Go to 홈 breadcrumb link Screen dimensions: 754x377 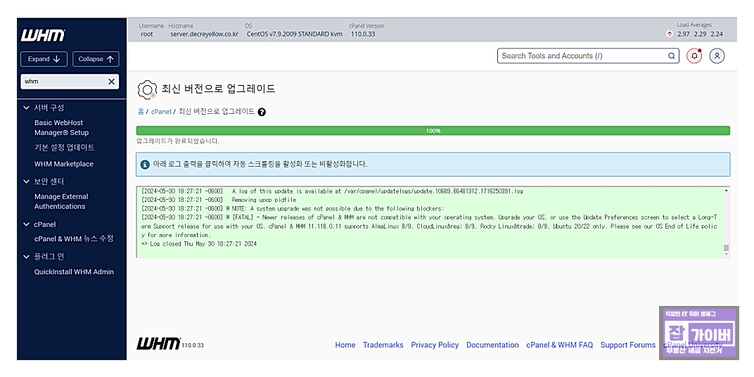[141, 112]
